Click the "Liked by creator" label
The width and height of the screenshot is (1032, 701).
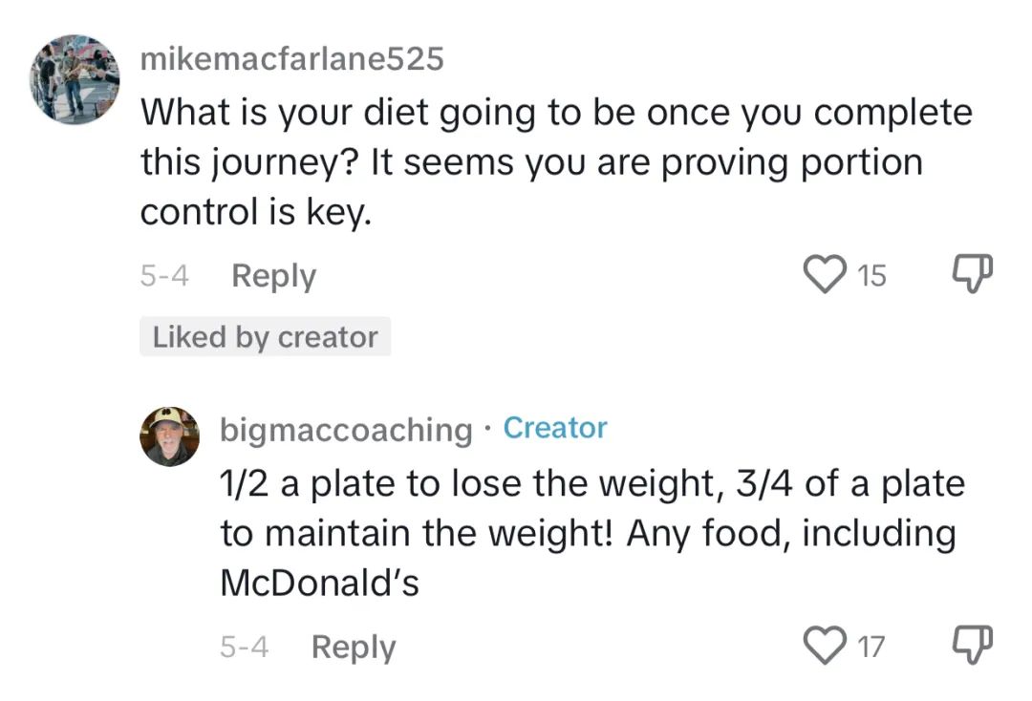(265, 337)
